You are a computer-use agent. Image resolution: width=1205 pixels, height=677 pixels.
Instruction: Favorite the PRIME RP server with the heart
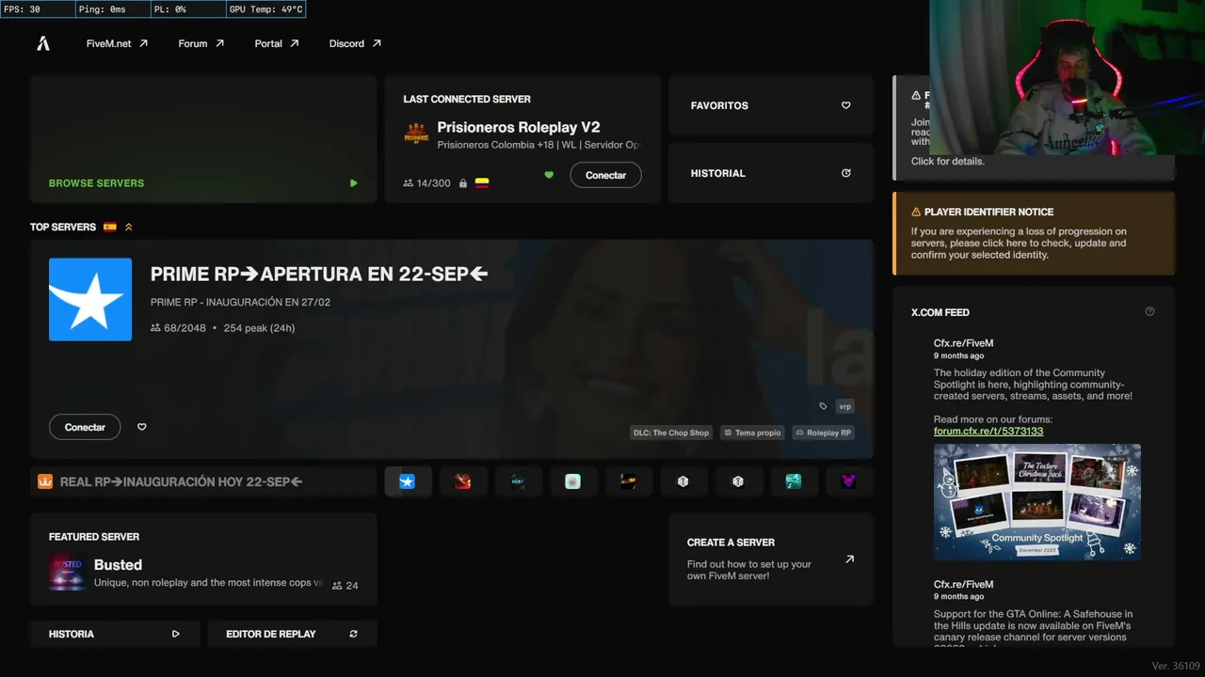142,427
